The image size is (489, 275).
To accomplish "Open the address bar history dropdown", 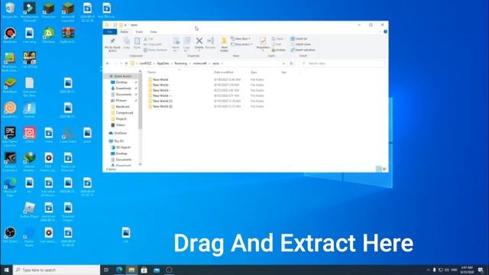I will click(283, 63).
